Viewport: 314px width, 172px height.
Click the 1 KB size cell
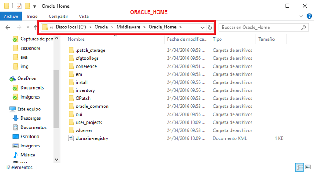coord(279,138)
